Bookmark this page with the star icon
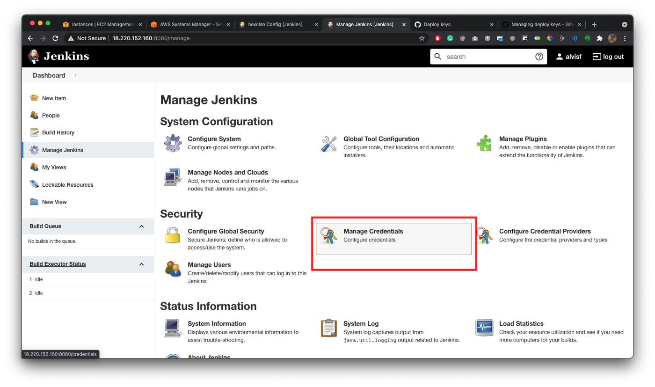 [422, 38]
